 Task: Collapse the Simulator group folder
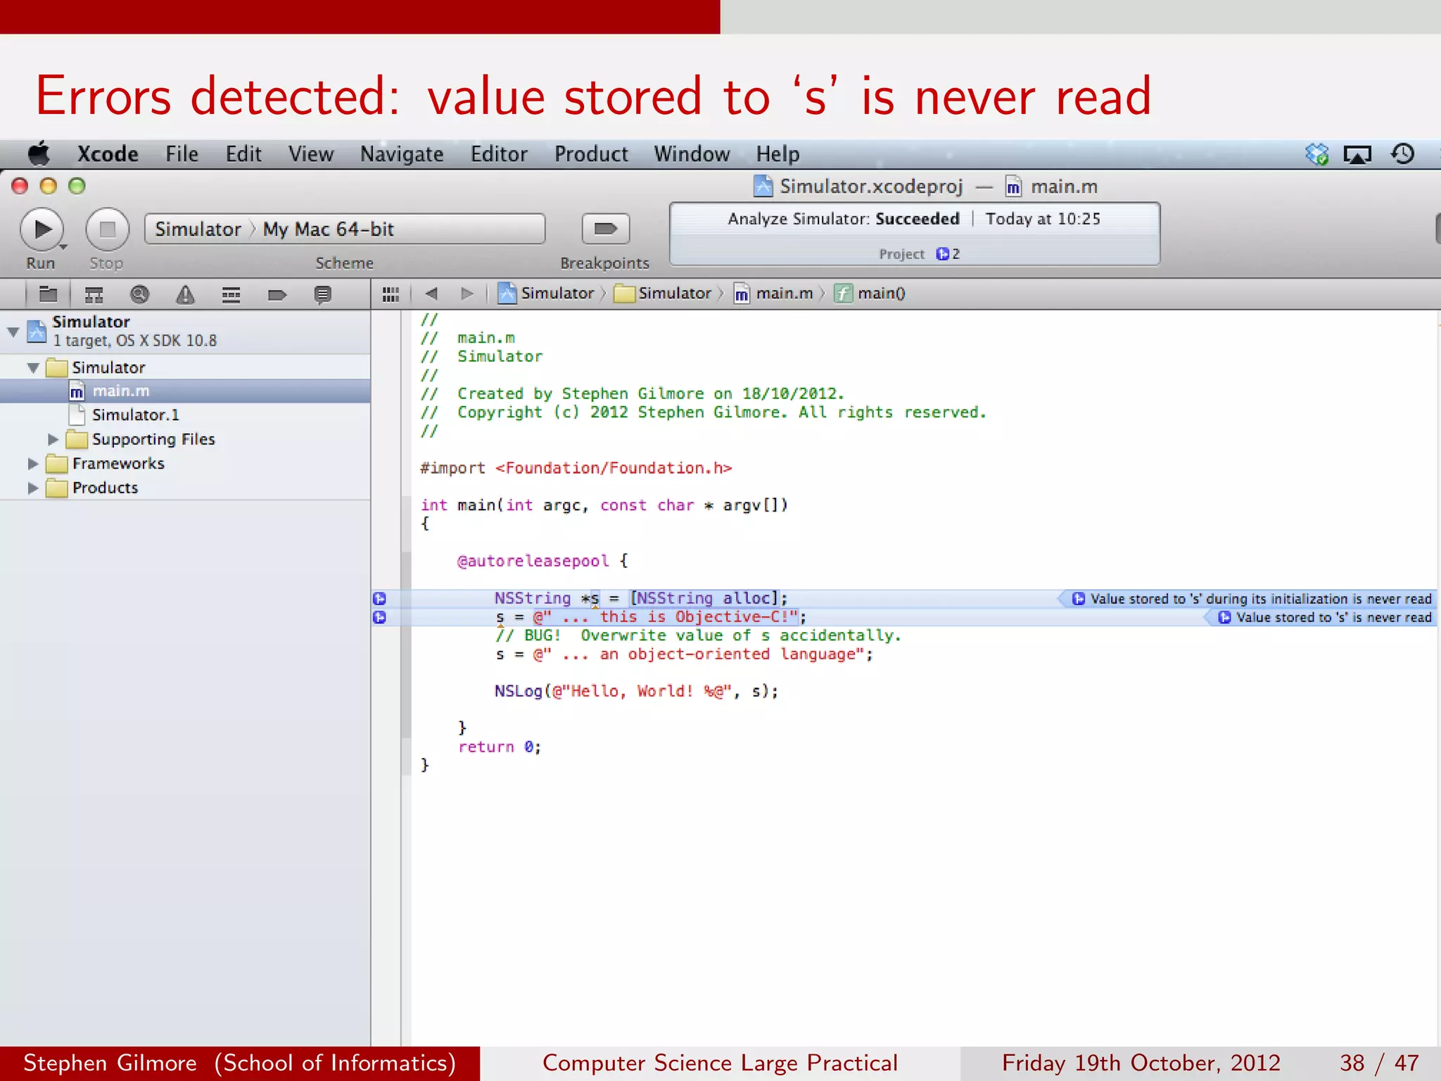point(32,367)
